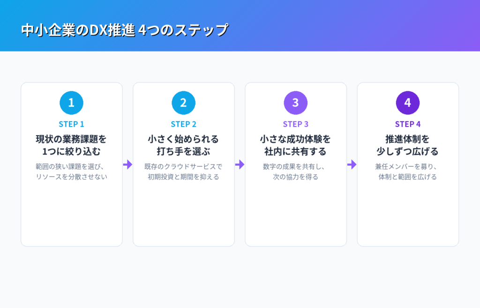This screenshot has height=308, width=480.
Task: Select the STEP 1 label
Action: coord(71,124)
